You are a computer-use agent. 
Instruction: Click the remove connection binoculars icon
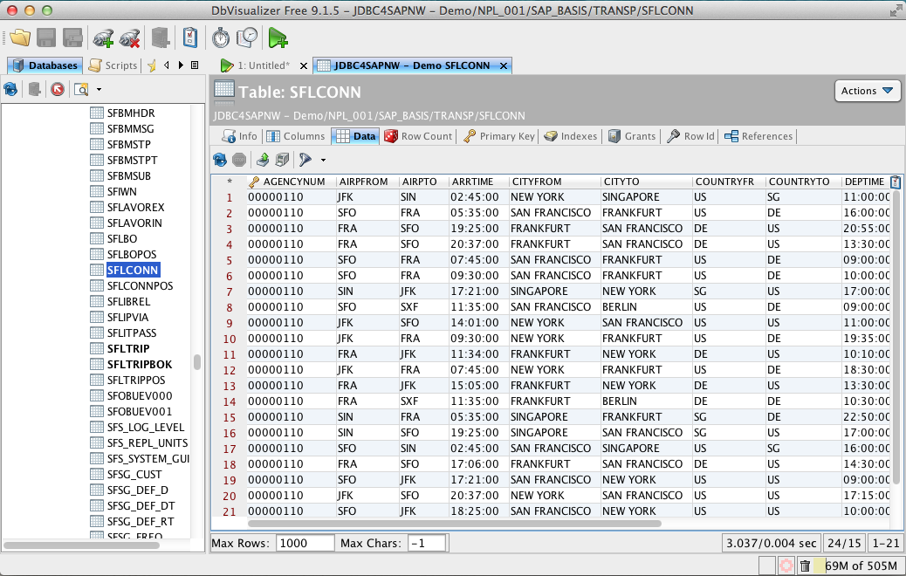[130, 38]
